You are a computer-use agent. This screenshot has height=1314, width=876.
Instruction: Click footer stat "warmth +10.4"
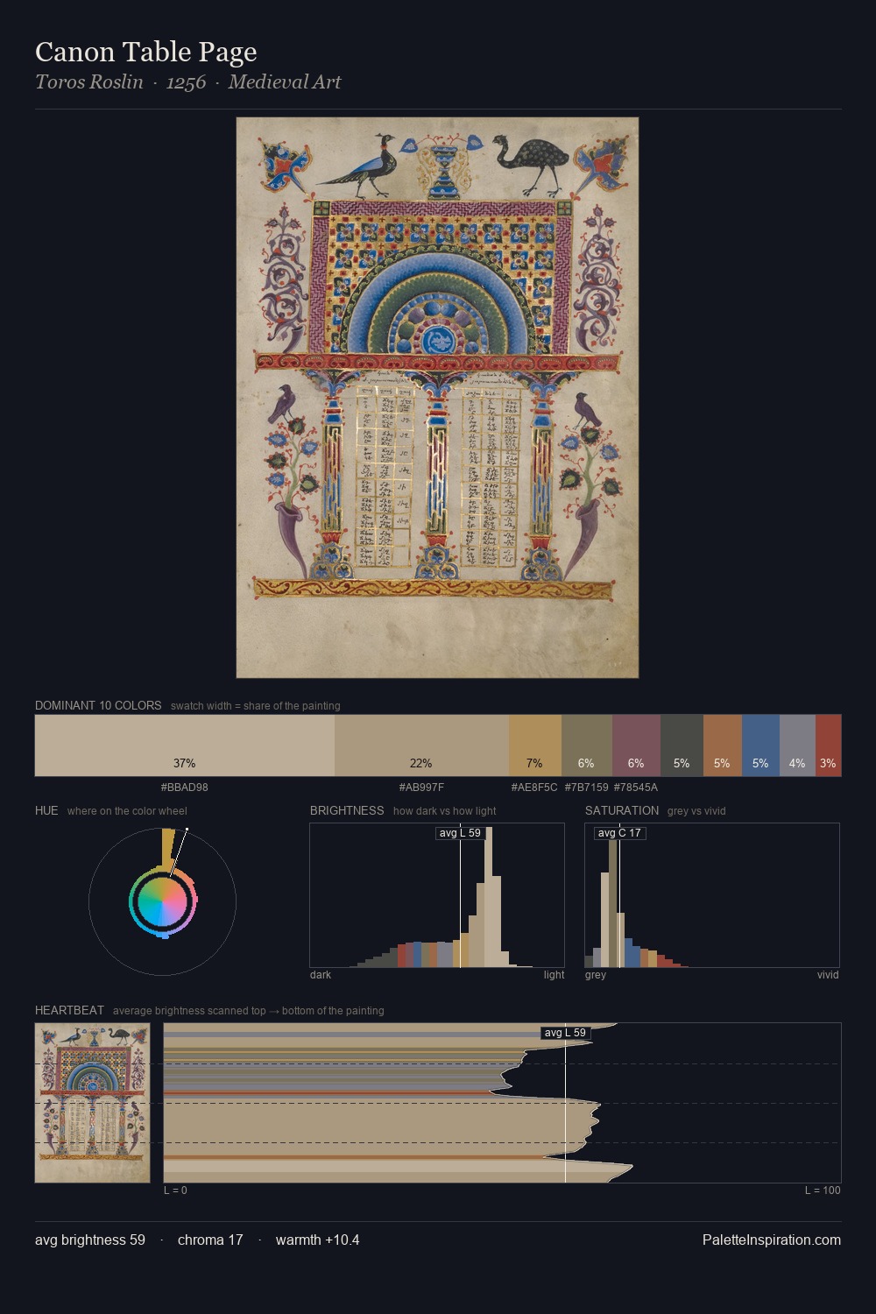click(x=318, y=1240)
